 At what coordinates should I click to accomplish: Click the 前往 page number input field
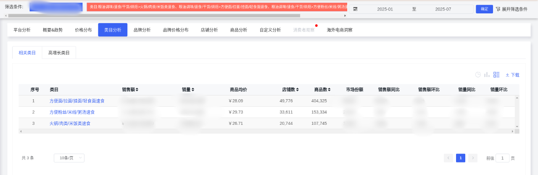502,158
